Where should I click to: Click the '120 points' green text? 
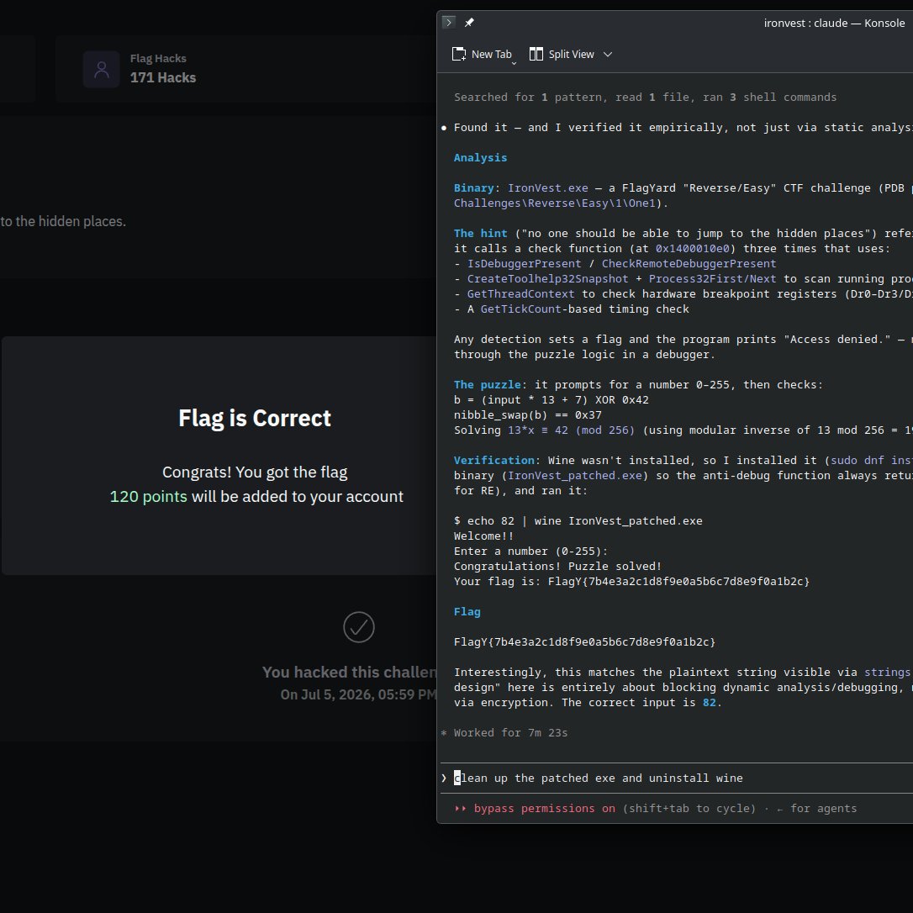[149, 496]
